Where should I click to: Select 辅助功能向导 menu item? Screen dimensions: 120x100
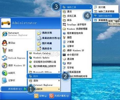tap(106, 16)
